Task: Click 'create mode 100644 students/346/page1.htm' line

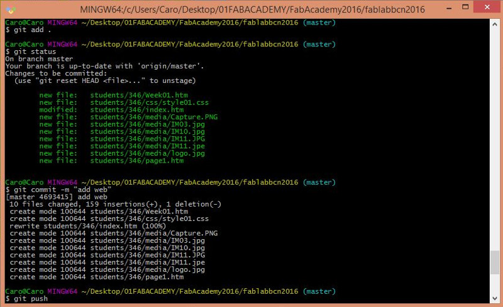Action: click(x=97, y=277)
